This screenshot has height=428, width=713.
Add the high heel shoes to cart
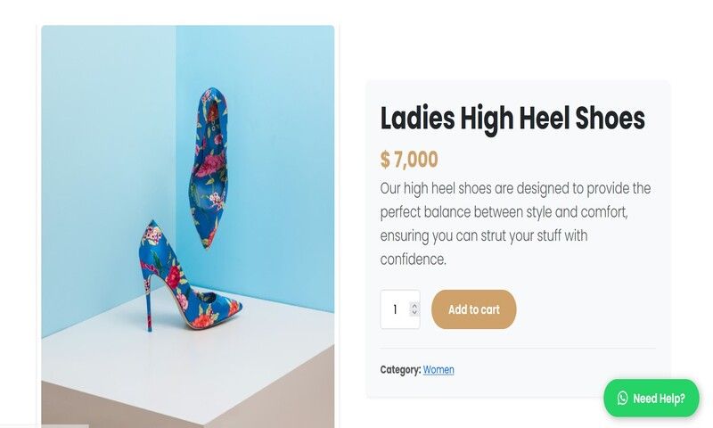pos(473,309)
